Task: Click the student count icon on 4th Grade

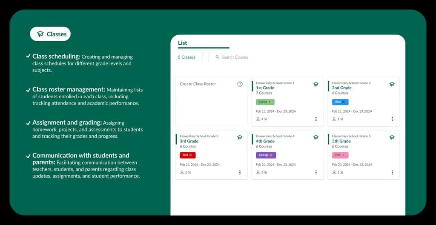Action: click(258, 172)
